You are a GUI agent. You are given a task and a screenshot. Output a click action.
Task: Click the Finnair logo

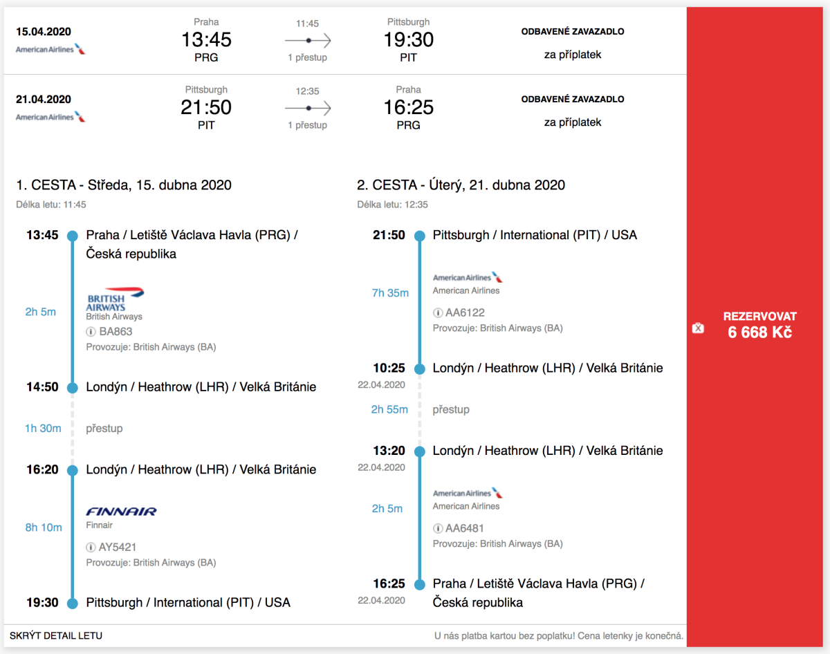click(x=121, y=512)
